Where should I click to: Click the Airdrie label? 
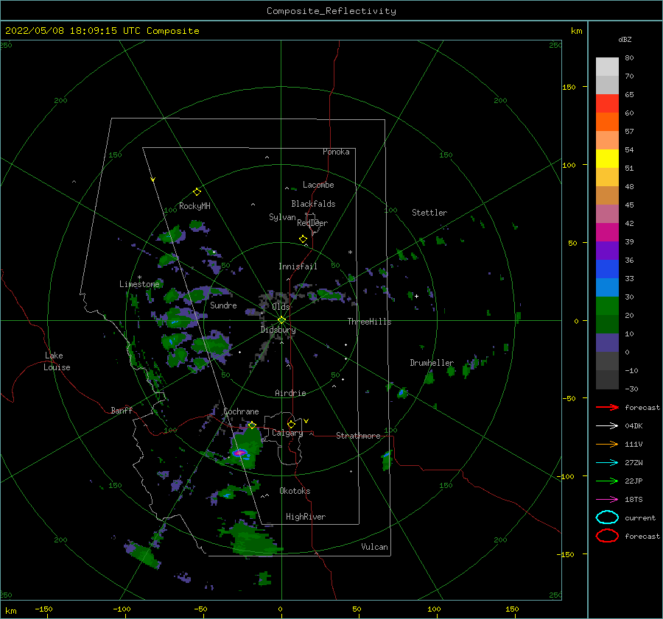(290, 393)
